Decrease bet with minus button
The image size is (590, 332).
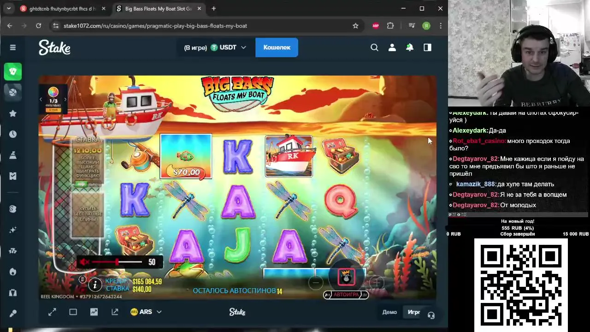pyautogui.click(x=316, y=282)
